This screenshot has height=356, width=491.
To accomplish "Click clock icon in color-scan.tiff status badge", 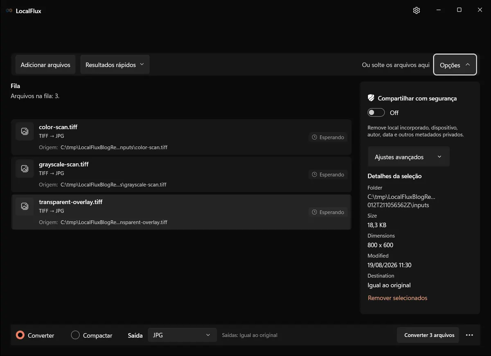I will (x=315, y=137).
